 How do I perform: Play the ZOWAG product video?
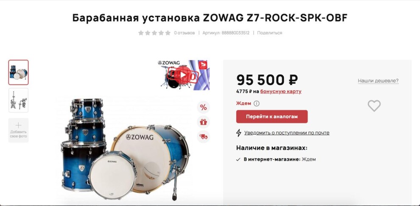[x=183, y=75]
